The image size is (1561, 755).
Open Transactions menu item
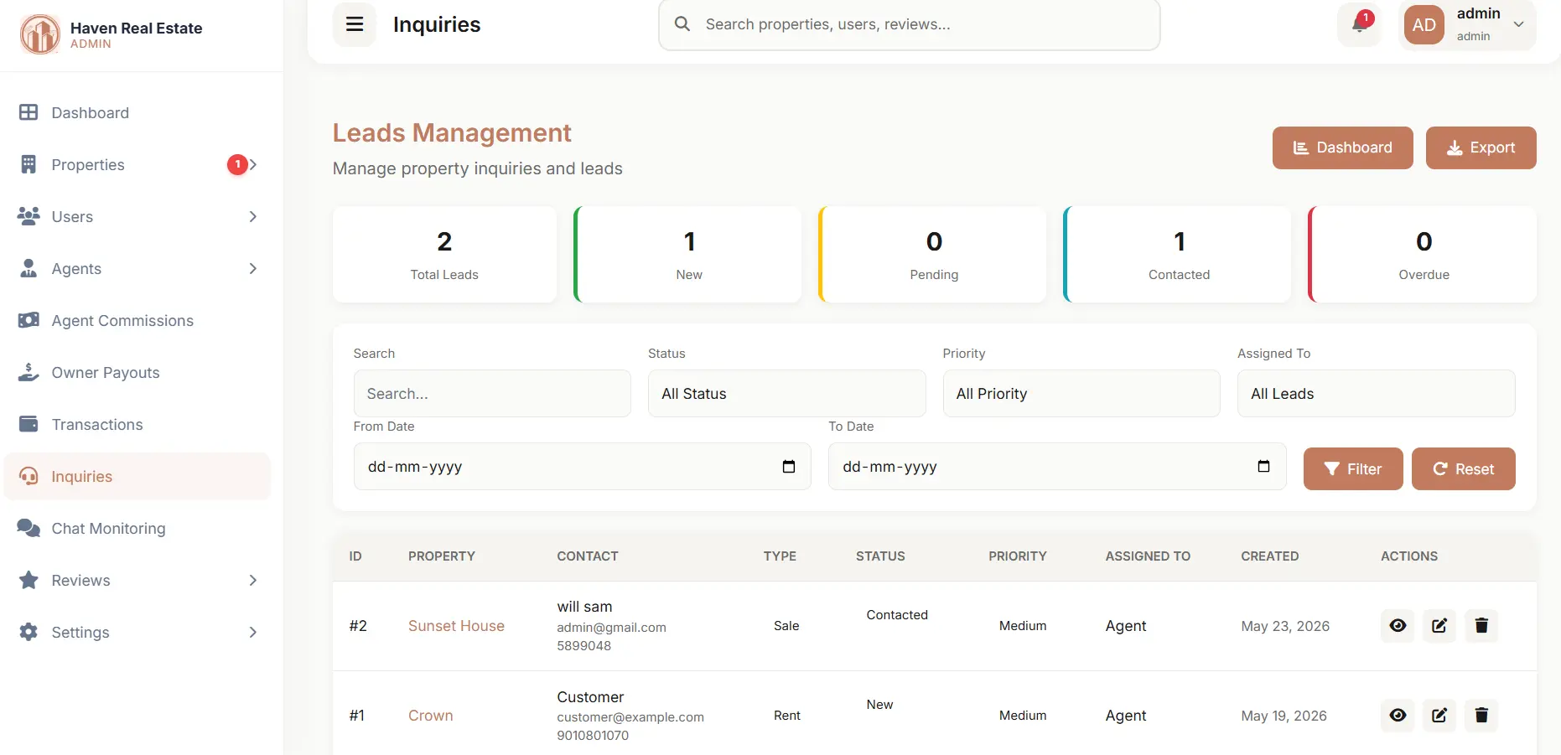coord(137,424)
